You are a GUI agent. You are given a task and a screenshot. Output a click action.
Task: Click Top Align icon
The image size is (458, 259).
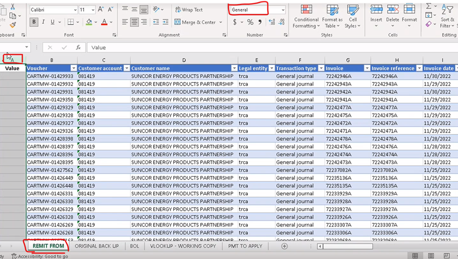click(125, 9)
